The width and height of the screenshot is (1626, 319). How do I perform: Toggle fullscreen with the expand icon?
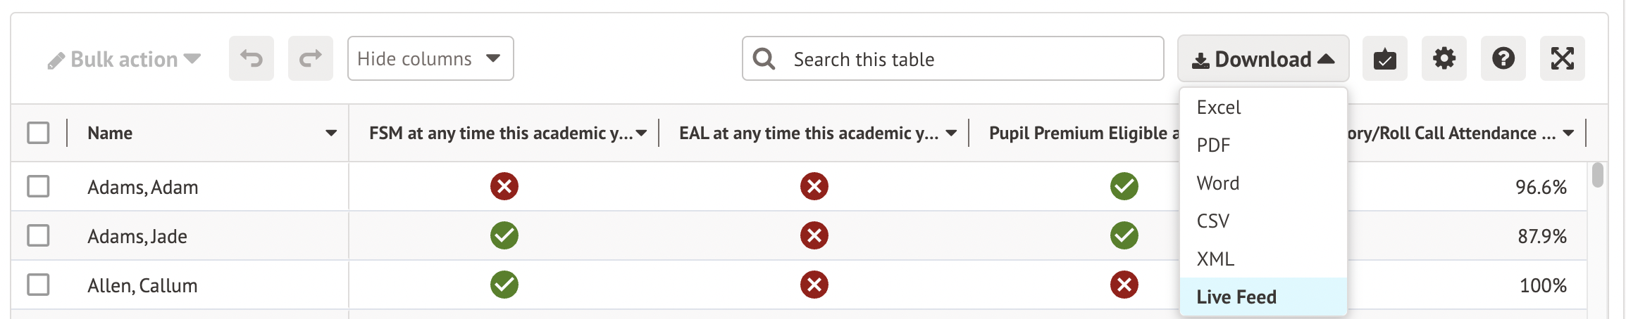pyautogui.click(x=1562, y=58)
